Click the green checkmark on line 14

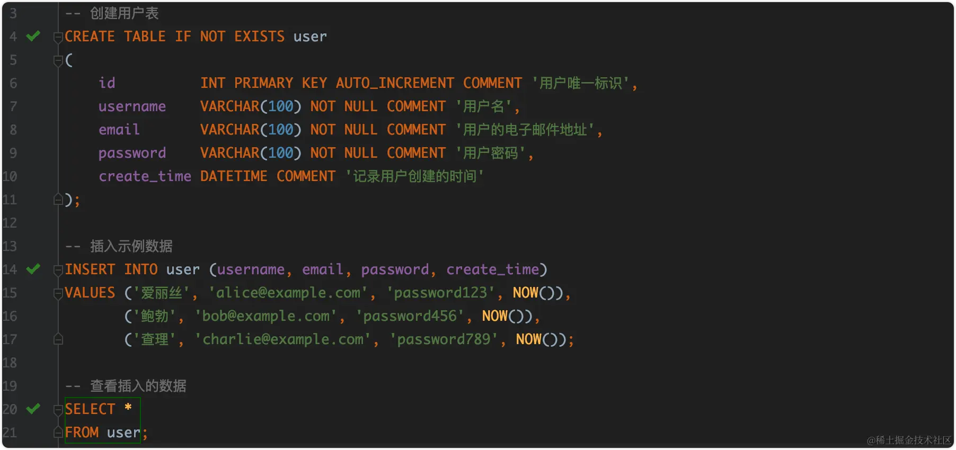pyautogui.click(x=33, y=269)
